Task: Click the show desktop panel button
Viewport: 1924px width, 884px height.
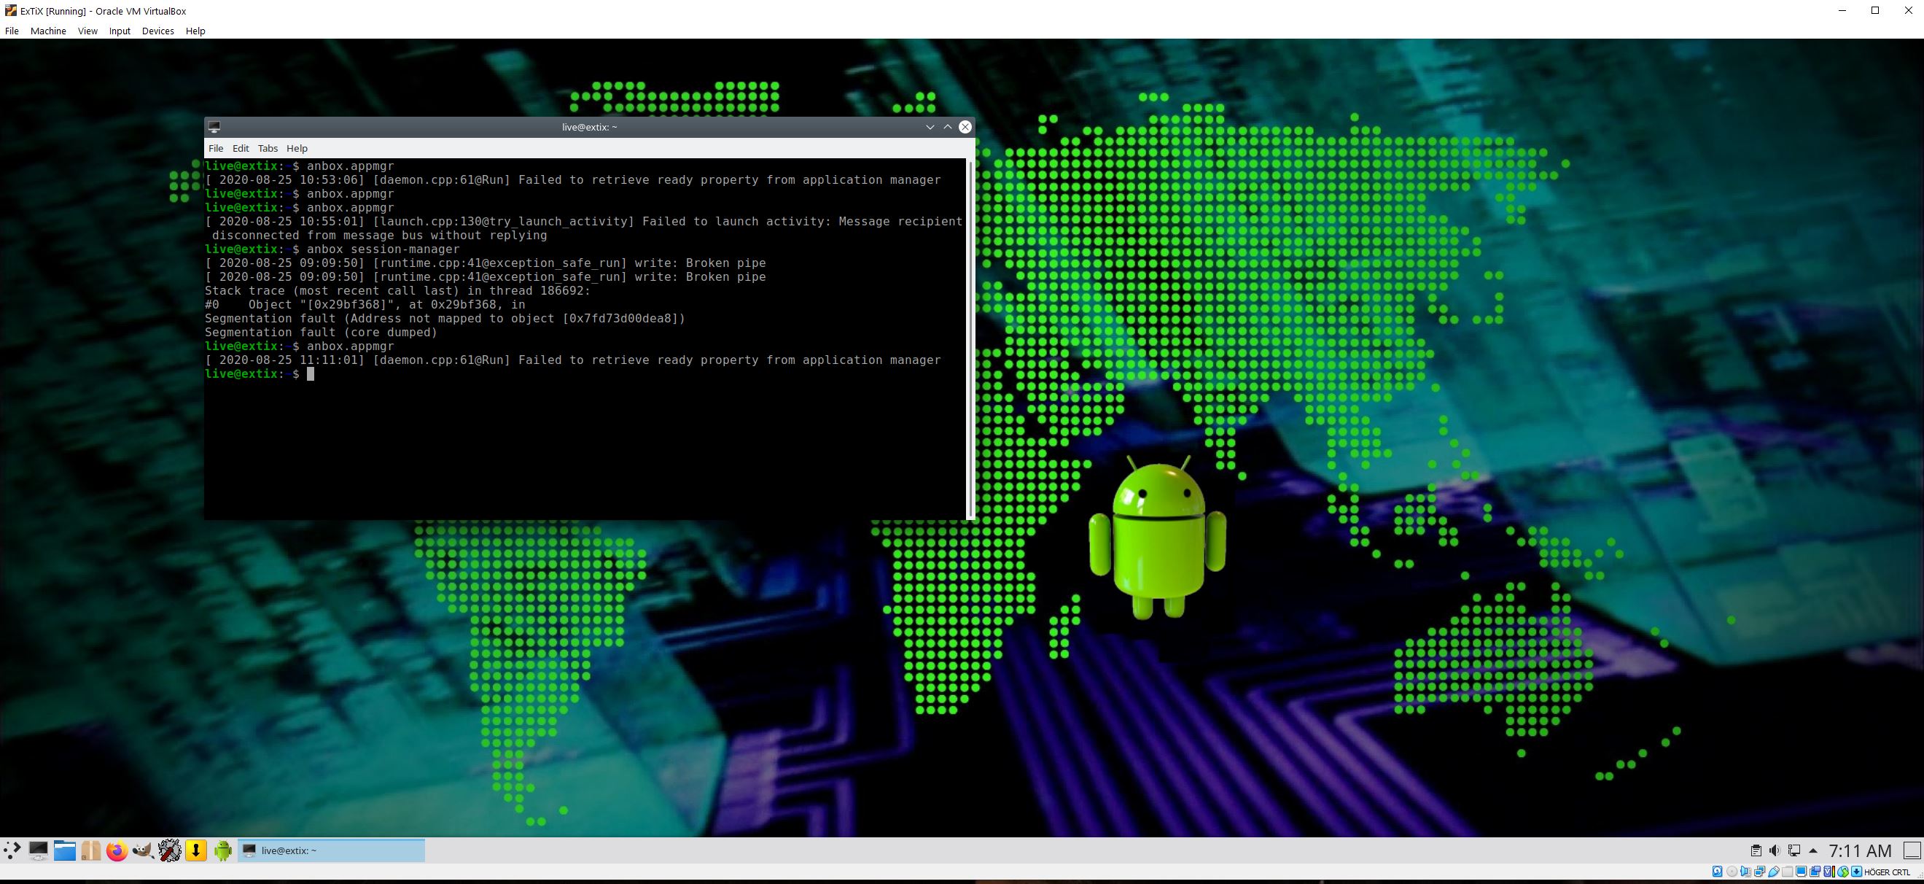Action: pyautogui.click(x=1912, y=850)
